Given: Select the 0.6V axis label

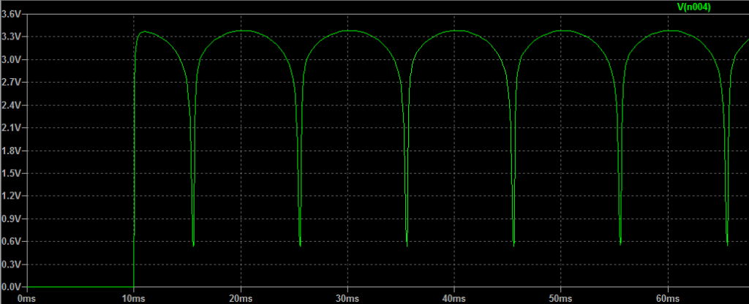Looking at the screenshot, I should coord(11,241).
